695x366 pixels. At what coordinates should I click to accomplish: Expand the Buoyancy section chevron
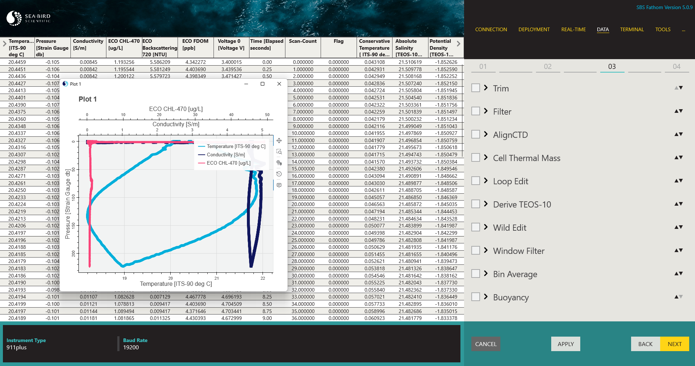click(486, 297)
